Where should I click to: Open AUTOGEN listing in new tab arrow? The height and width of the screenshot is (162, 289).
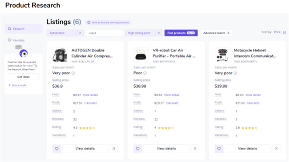pos(113,149)
